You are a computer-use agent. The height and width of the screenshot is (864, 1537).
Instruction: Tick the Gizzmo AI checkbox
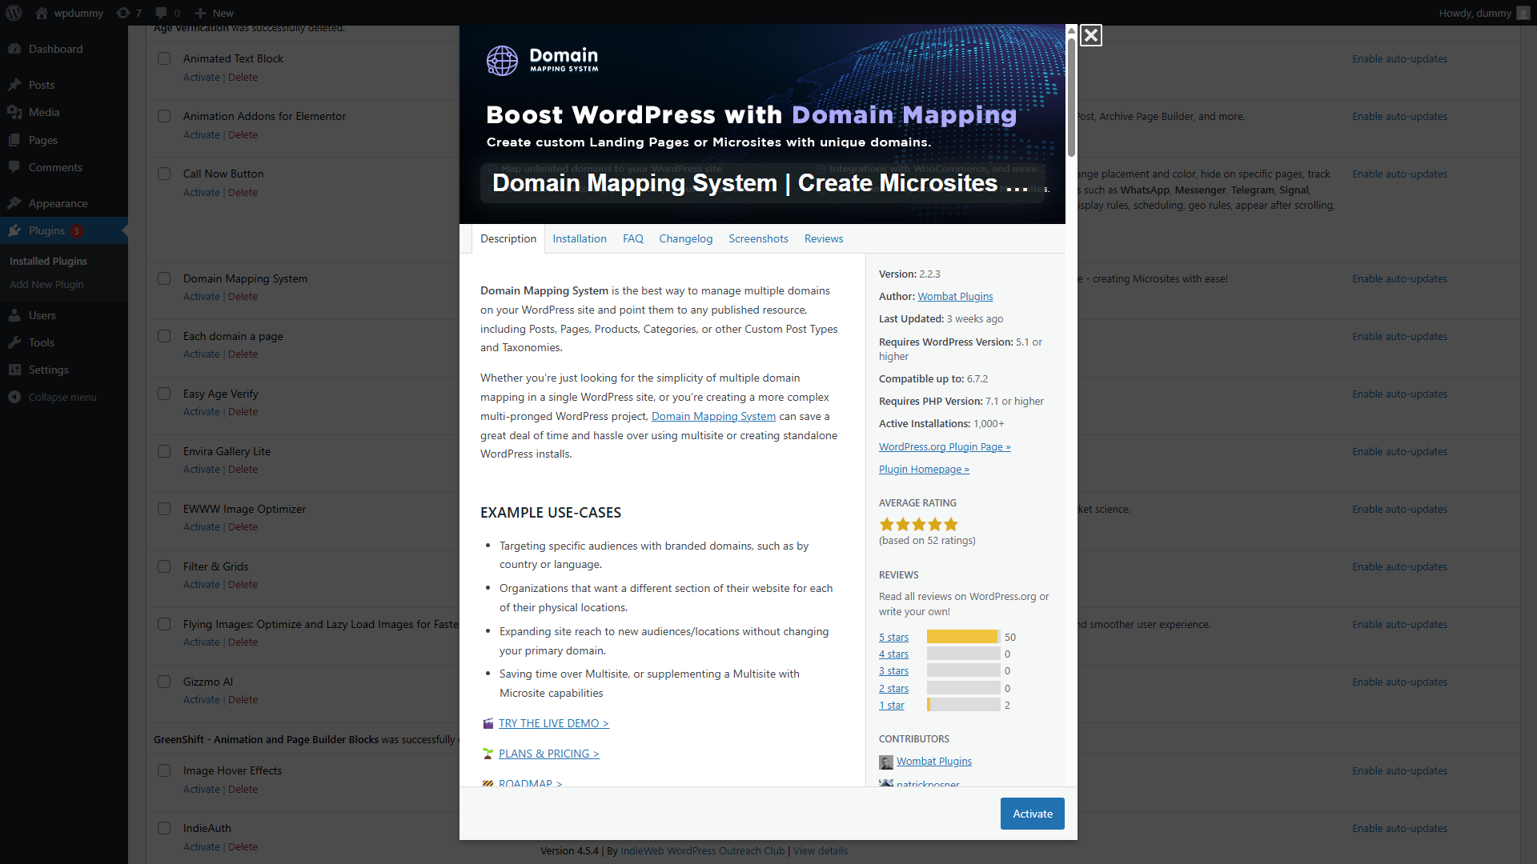164,682
